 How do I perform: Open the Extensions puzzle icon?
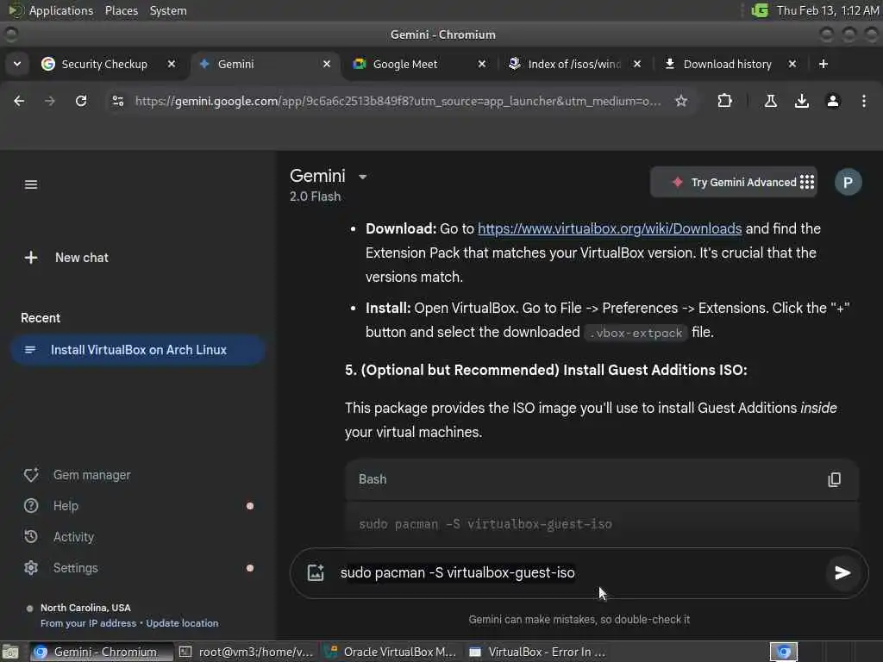724,102
